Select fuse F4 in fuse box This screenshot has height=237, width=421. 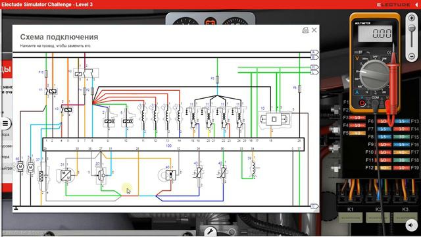357,125
